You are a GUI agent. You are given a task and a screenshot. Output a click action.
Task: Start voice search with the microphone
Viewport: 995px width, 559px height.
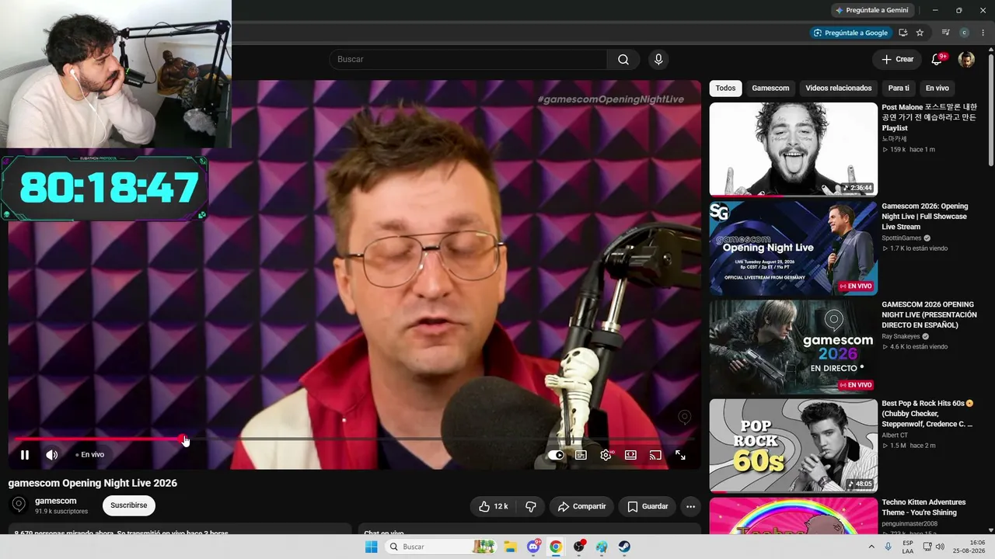point(658,60)
